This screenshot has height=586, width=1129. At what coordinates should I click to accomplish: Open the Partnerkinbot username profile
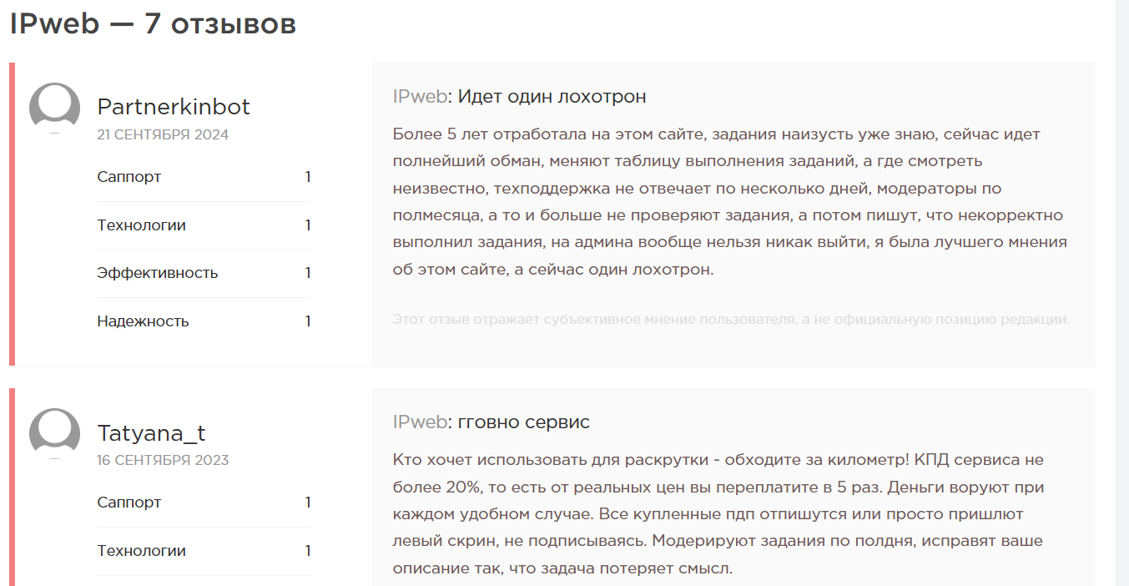pyautogui.click(x=174, y=107)
